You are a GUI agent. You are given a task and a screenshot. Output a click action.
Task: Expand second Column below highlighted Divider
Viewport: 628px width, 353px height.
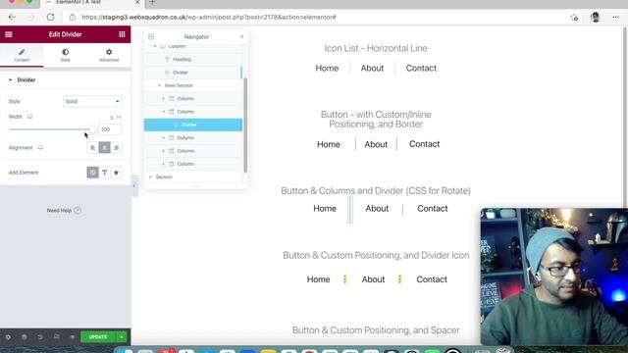[x=164, y=151]
